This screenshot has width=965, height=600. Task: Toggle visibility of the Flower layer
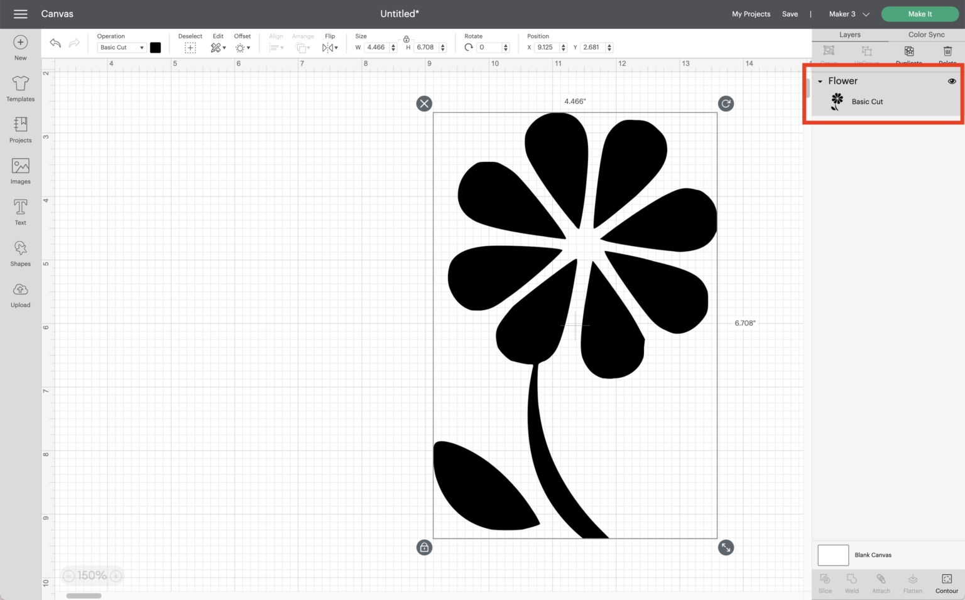(x=952, y=81)
